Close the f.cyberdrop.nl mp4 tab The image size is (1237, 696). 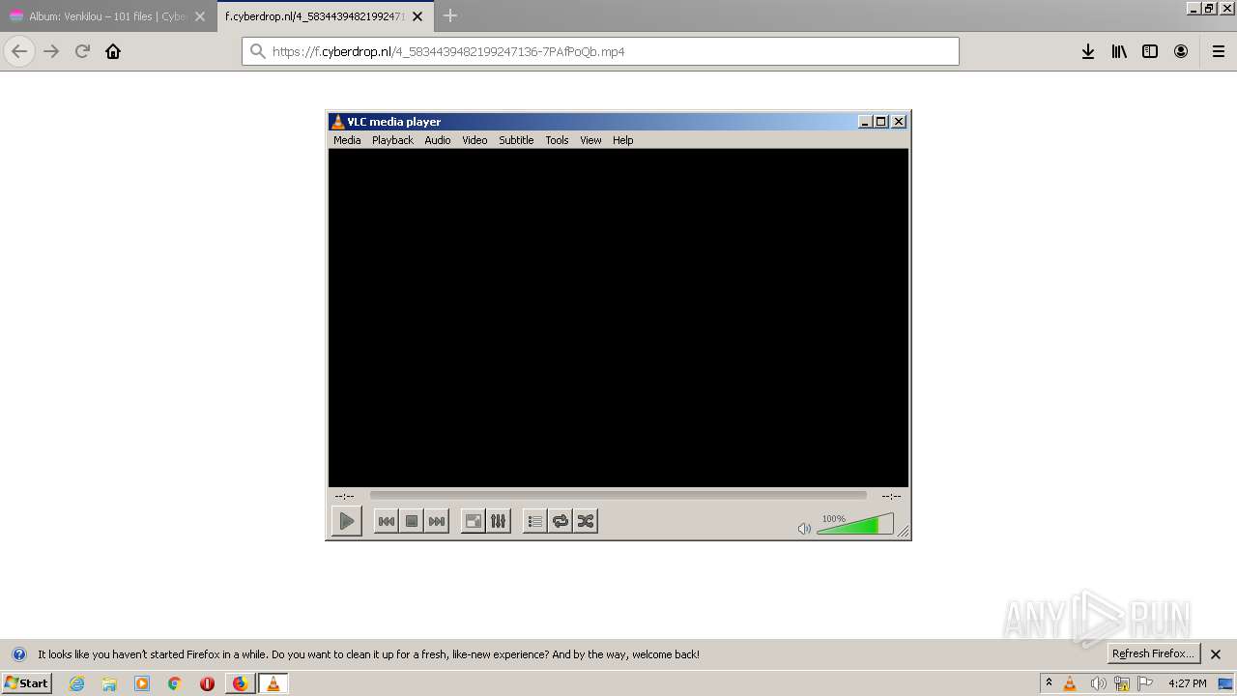(417, 16)
